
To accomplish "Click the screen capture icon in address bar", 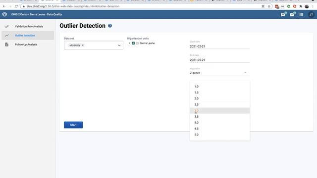I will click(263, 6).
